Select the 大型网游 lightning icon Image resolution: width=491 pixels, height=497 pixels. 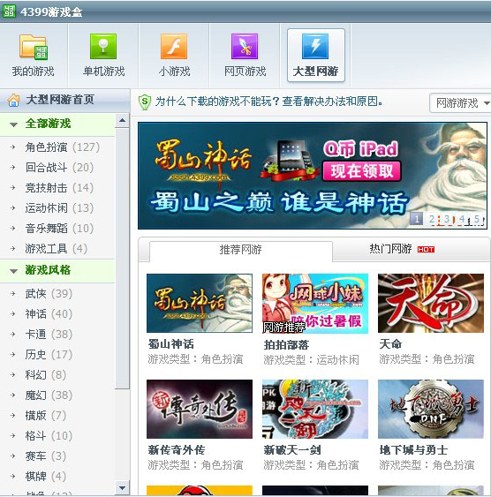point(315,47)
